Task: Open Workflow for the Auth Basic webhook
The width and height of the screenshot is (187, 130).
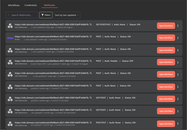Action: coord(166,87)
